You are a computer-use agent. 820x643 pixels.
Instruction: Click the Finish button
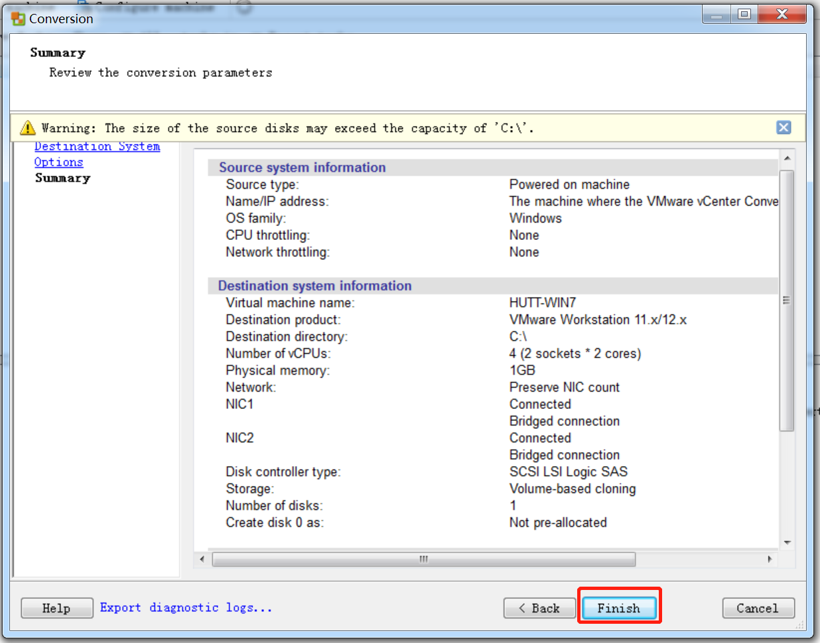point(619,608)
